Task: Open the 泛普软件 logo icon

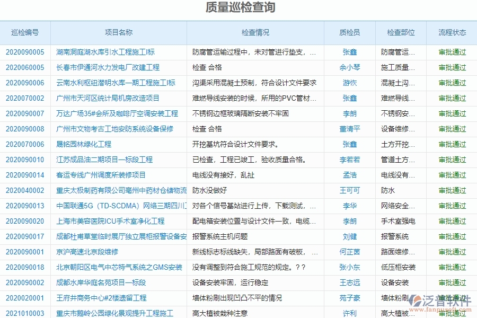Action: click(x=414, y=300)
